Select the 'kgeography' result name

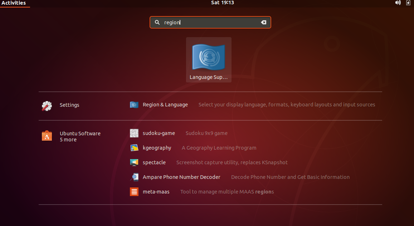pos(157,148)
